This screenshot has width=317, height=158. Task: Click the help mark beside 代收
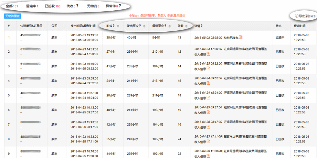(x=77, y=6)
